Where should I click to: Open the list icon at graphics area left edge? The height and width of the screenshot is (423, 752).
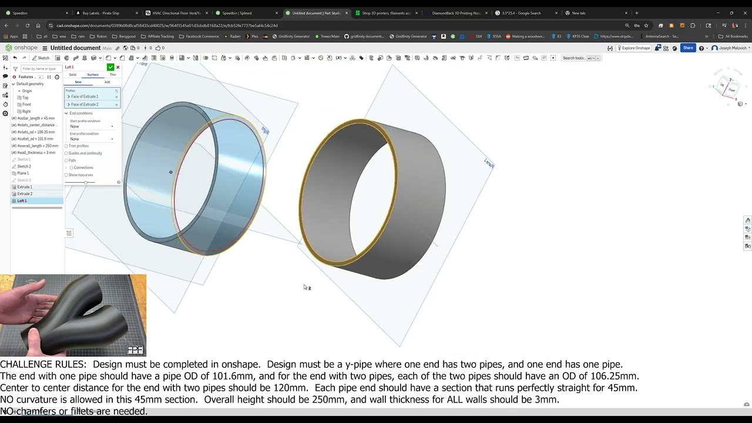pyautogui.click(x=69, y=233)
